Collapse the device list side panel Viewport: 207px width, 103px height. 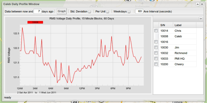(x=201, y=19)
